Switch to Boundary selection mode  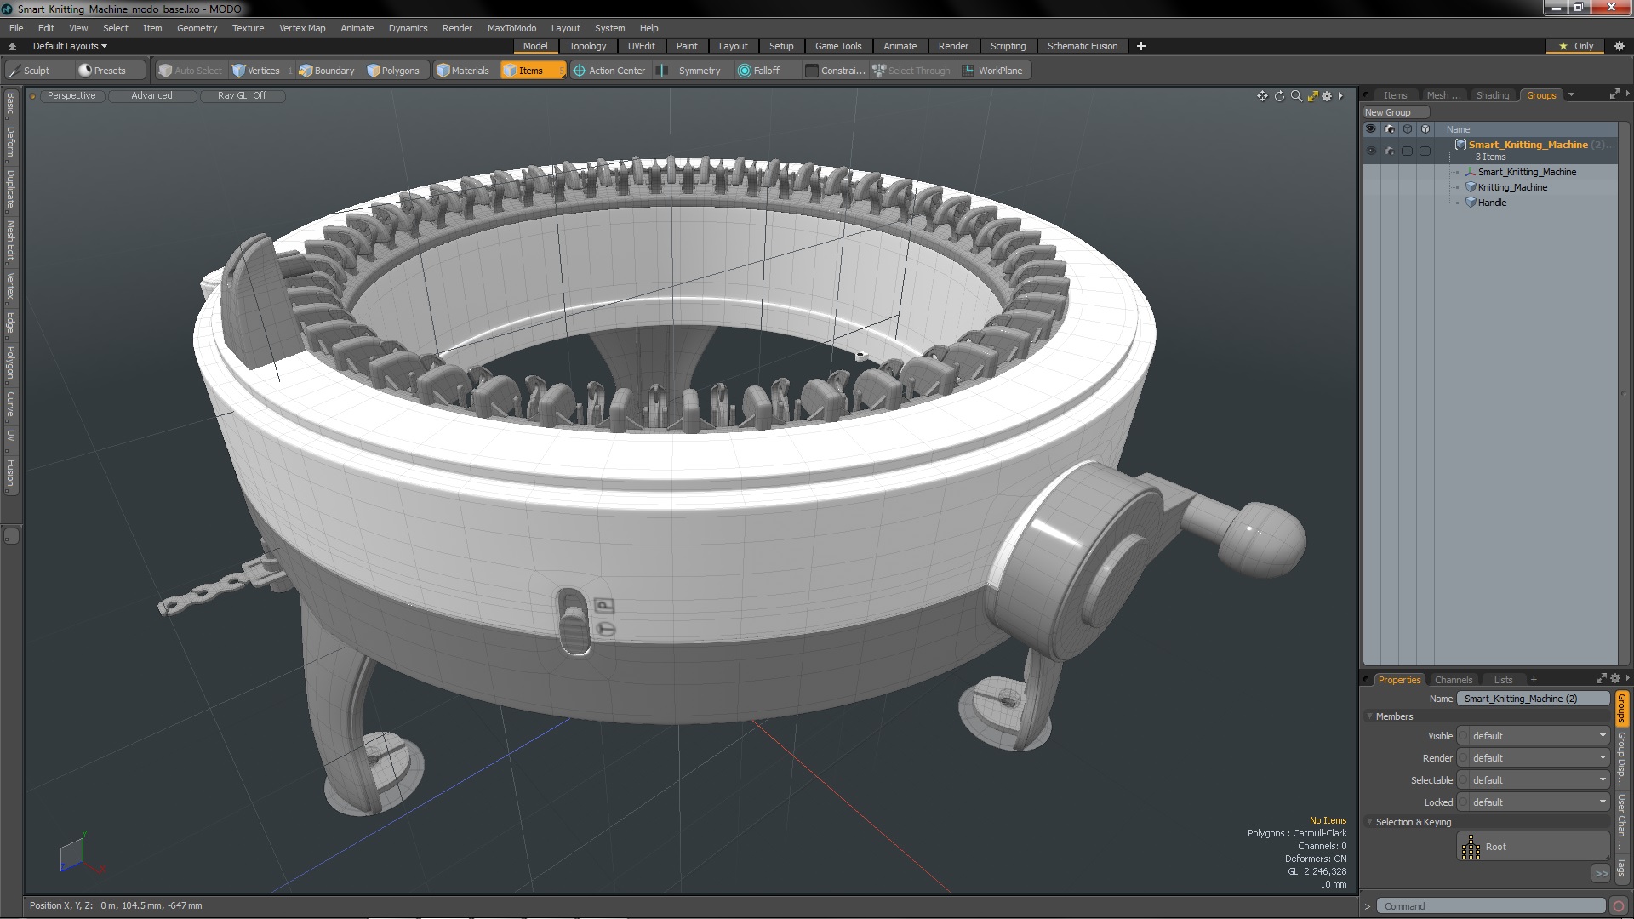[327, 71]
